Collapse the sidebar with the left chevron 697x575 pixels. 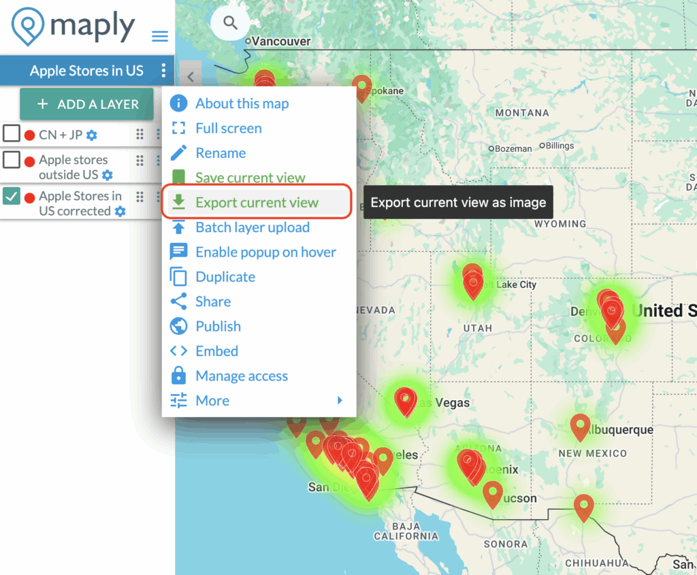(190, 77)
